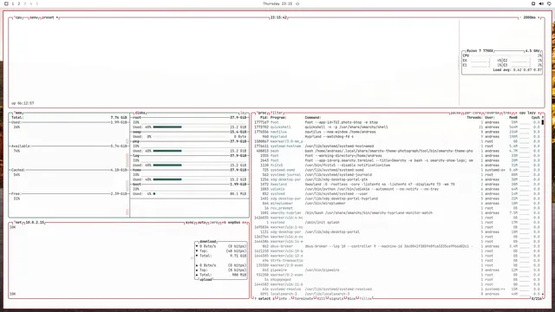Select the wireplumber process row

coord(397,204)
